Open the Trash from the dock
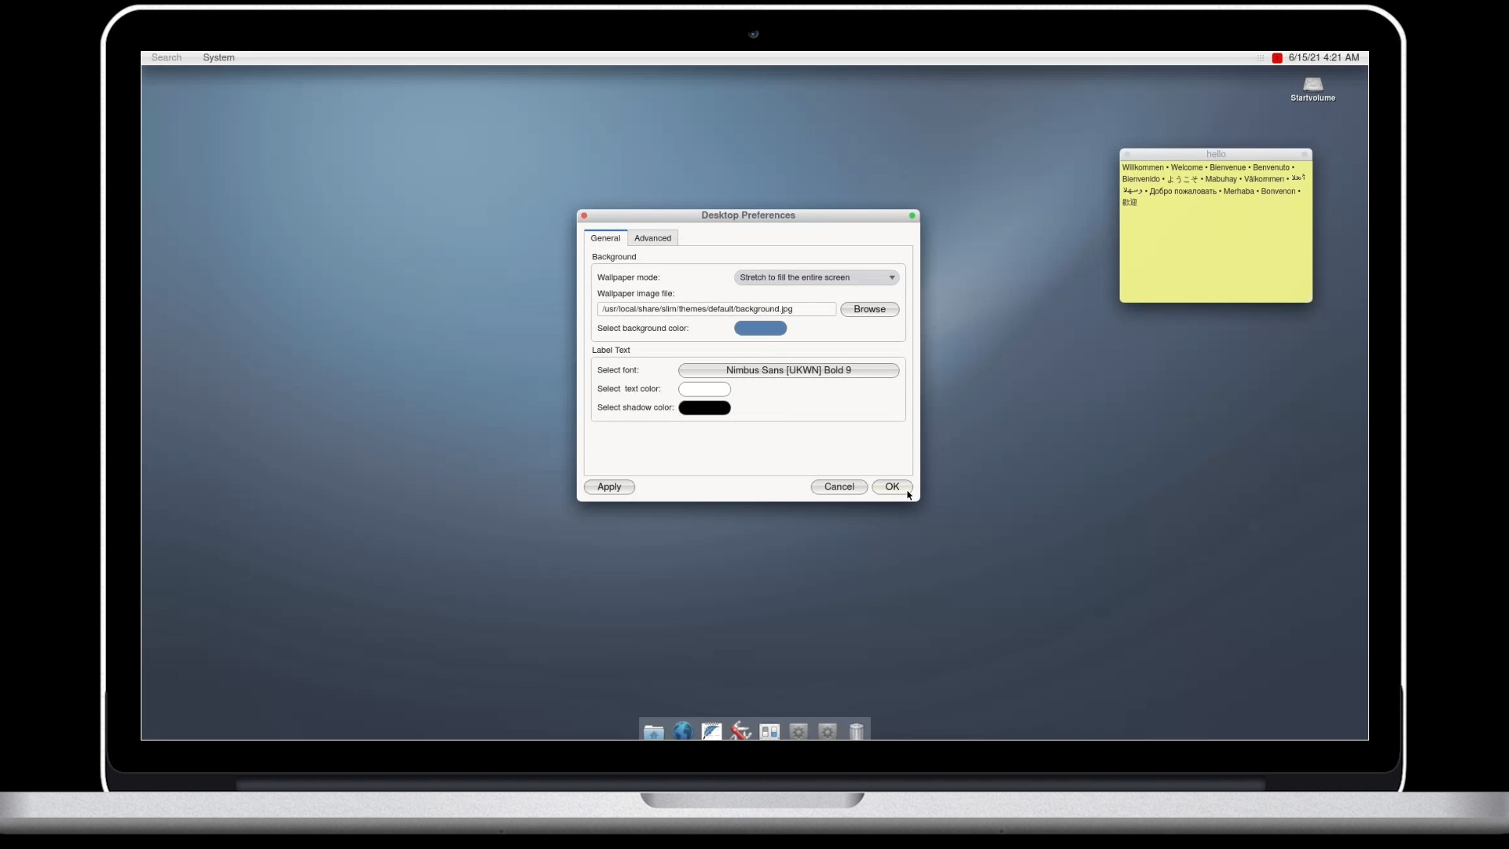1509x849 pixels. 856,730
